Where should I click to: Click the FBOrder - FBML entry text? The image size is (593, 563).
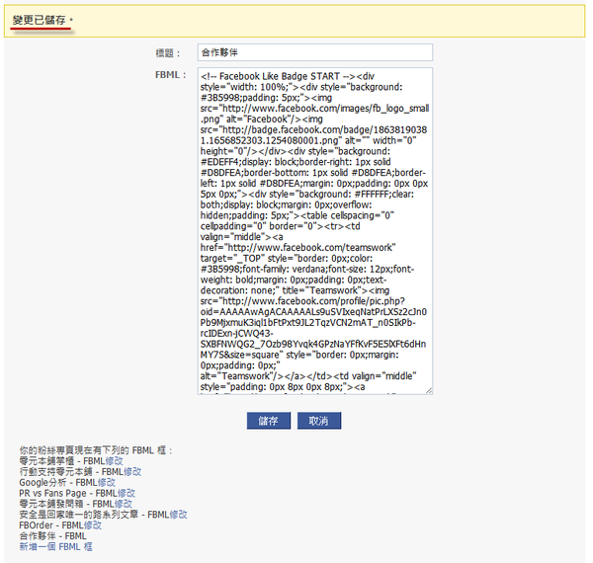click(51, 525)
